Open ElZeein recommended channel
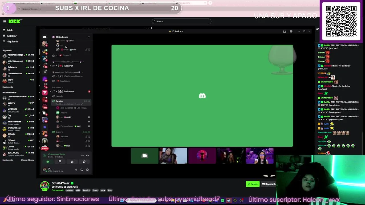This screenshot has height=205, width=365. [x=18, y=135]
